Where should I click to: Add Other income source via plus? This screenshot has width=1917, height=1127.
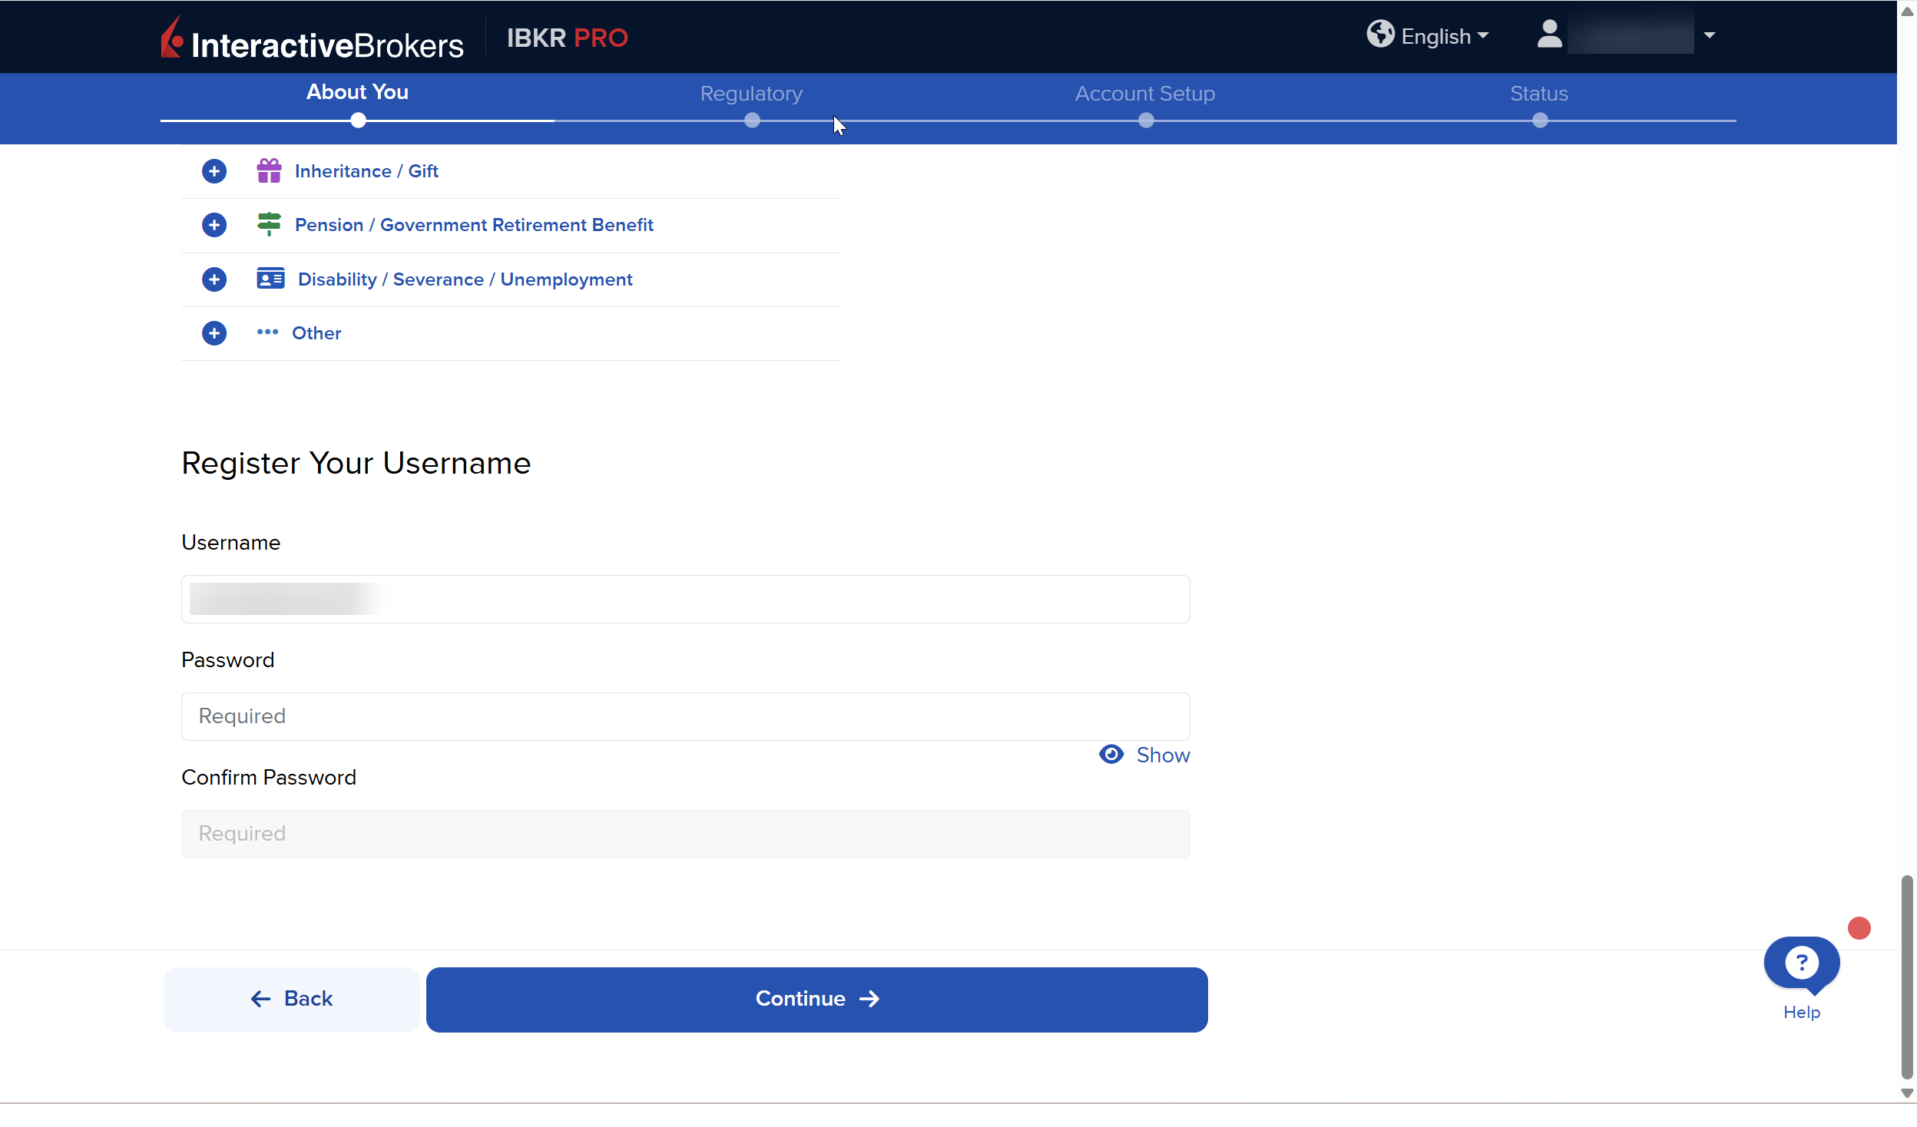coord(214,333)
